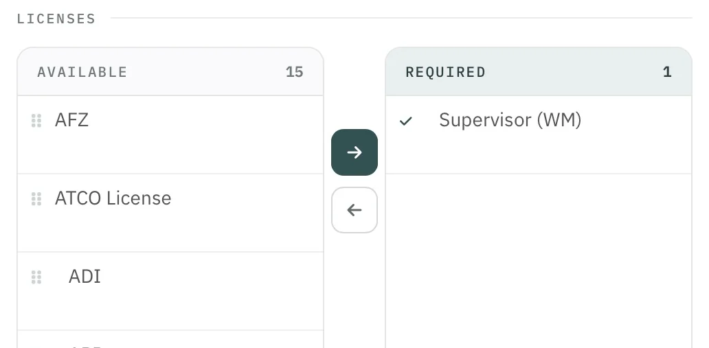
Task: Select ATCO License in the Available list
Action: point(170,213)
